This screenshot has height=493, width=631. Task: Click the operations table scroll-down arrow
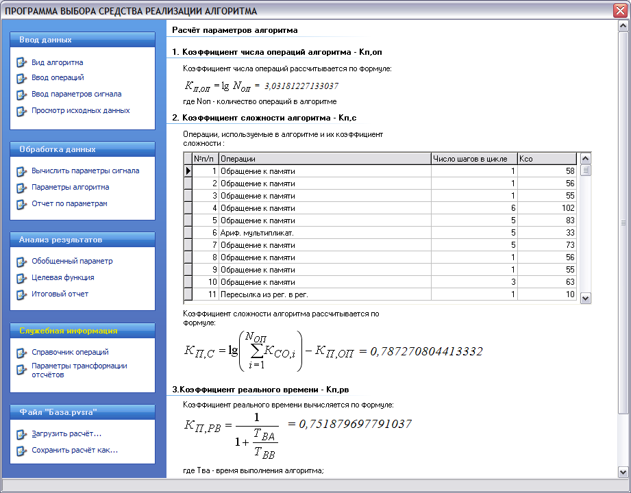click(586, 299)
